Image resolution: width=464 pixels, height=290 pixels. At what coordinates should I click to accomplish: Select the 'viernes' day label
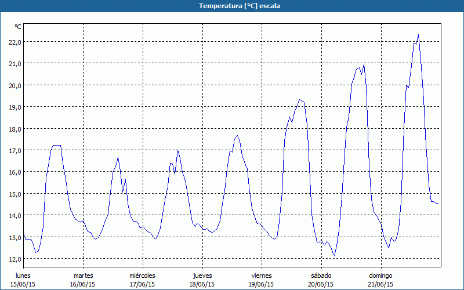point(262,275)
